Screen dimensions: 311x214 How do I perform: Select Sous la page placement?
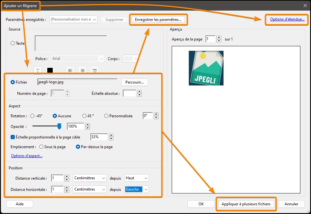41,147
